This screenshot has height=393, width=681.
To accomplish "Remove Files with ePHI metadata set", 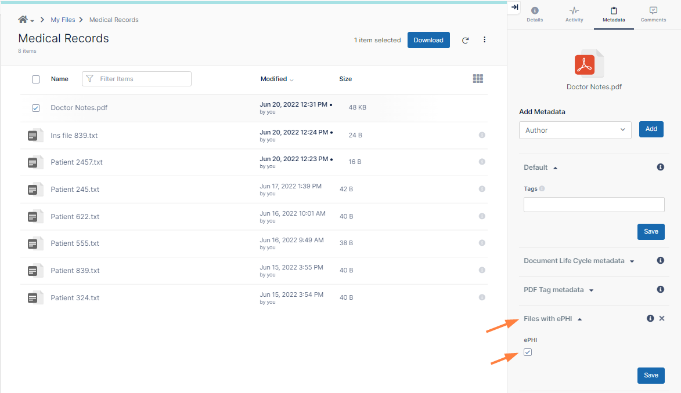I will click(662, 319).
